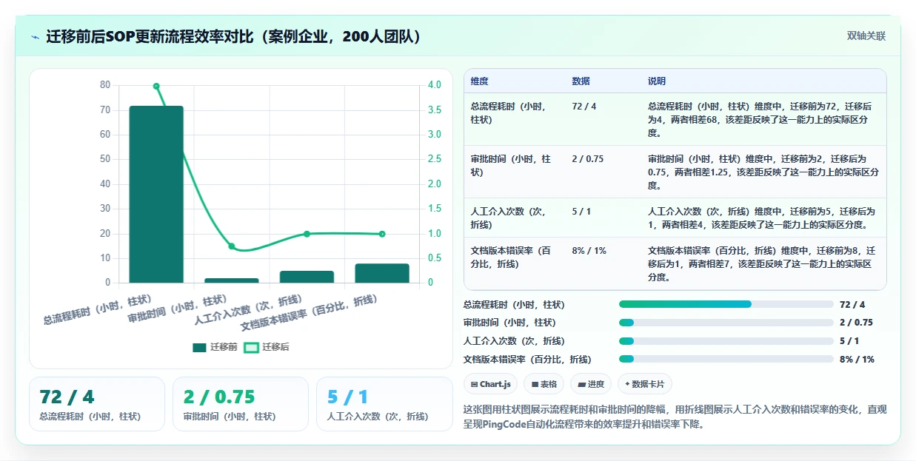Select the Chart.js chip
This screenshot has width=916, height=461.
pyautogui.click(x=490, y=384)
